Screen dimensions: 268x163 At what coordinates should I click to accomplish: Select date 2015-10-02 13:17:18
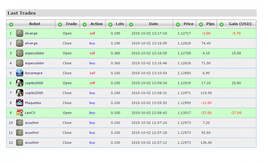click(149, 33)
